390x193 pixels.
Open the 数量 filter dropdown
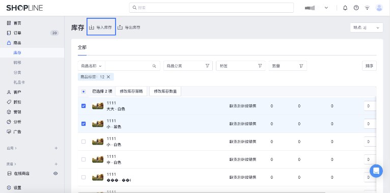[x=288, y=66]
